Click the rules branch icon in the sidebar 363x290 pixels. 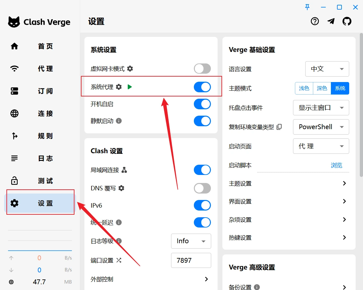(14, 136)
